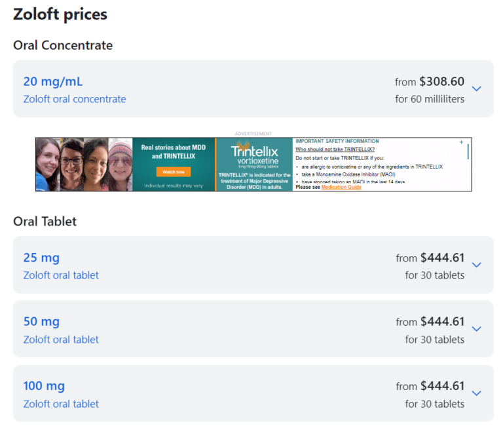Screen dimensions: 503x432
Task: Click the ad safety info scrollbar
Action: point(468,152)
